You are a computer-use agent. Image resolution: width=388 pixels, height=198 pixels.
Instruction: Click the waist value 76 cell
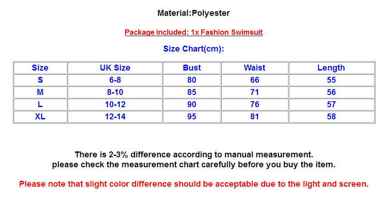254,104
